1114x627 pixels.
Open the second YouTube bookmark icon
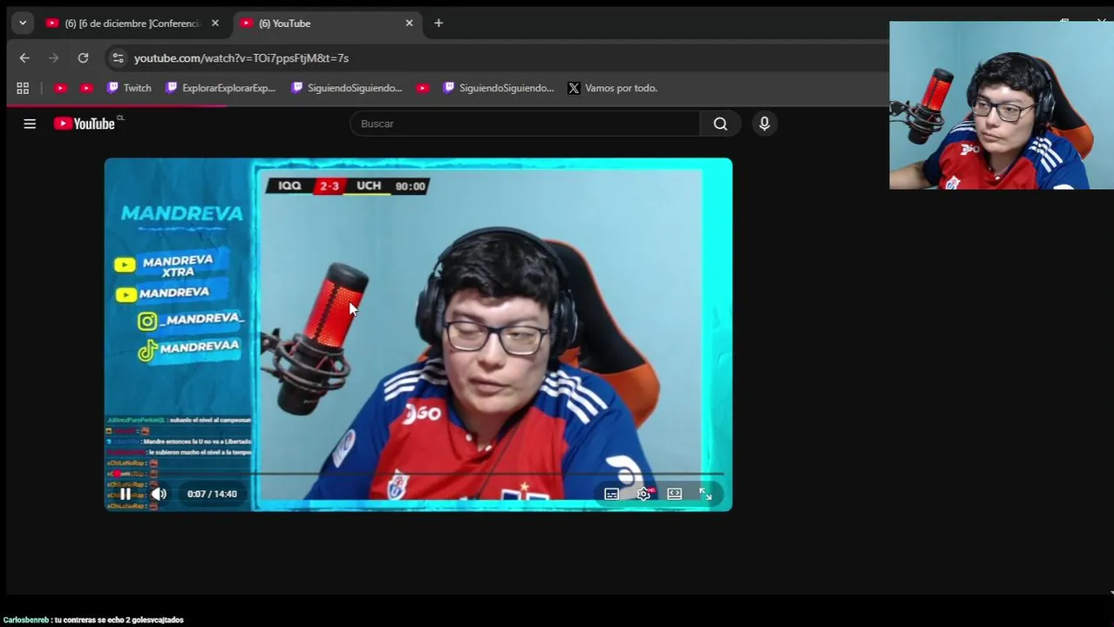[x=86, y=88]
